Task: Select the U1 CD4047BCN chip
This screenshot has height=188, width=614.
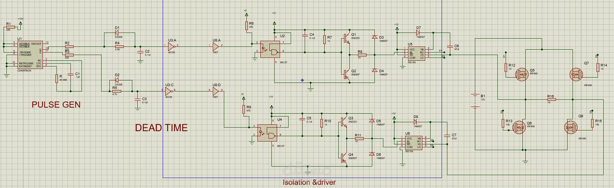Action: [x=30, y=55]
